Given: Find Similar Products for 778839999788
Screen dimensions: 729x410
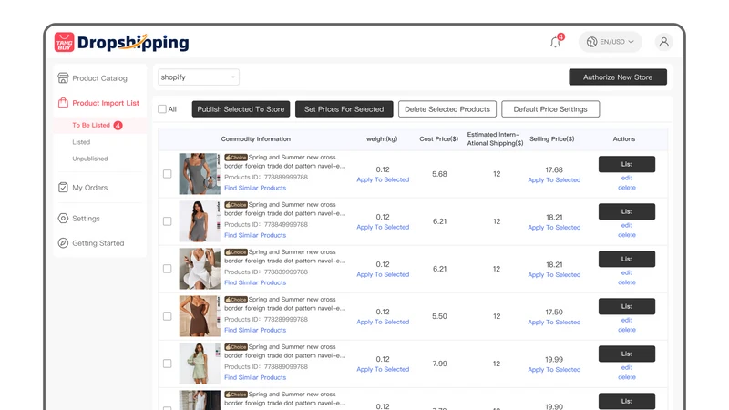Looking at the screenshot, I should (255, 282).
